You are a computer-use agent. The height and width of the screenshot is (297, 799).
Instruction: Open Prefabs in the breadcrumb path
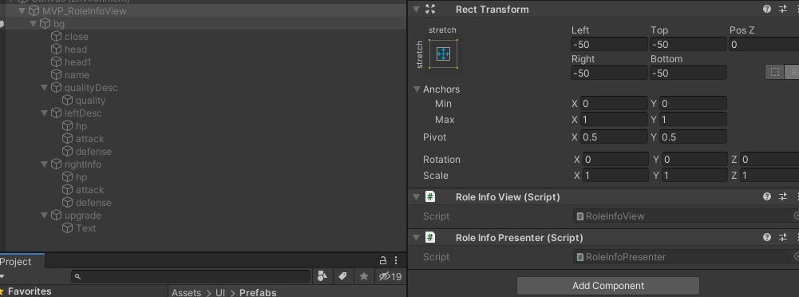(x=258, y=292)
